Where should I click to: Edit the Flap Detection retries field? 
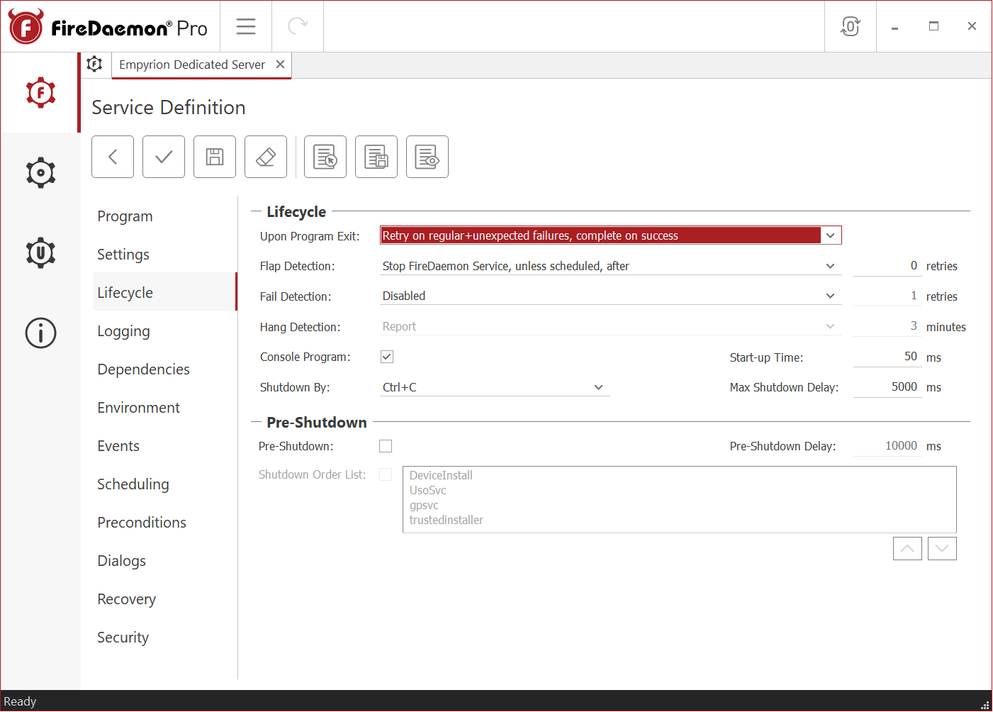pyautogui.click(x=887, y=266)
